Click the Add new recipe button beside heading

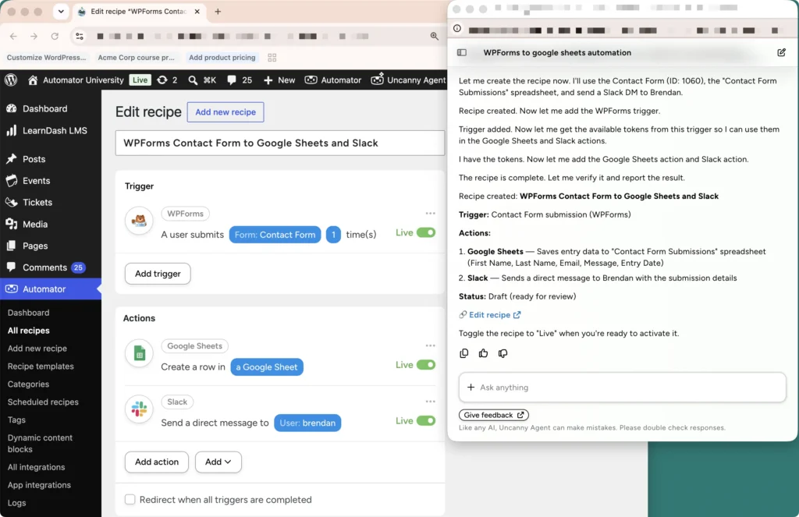click(225, 112)
